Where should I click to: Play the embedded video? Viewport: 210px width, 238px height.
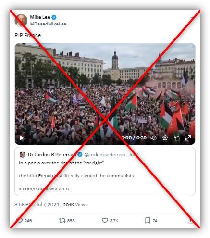pos(22,138)
